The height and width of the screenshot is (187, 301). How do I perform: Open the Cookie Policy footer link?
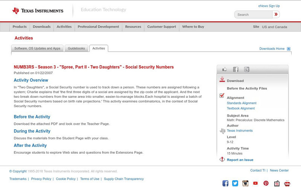tap(65, 179)
